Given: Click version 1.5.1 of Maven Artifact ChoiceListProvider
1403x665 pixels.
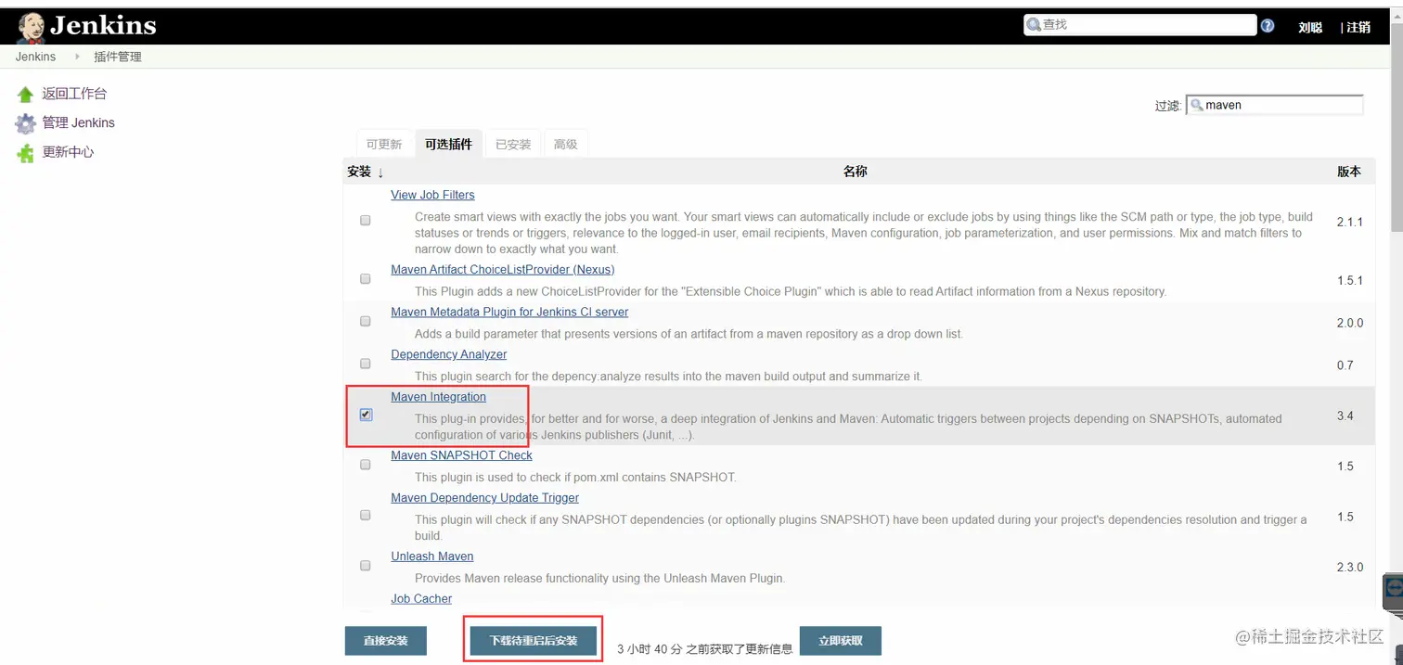Looking at the screenshot, I should pyautogui.click(x=1350, y=280).
